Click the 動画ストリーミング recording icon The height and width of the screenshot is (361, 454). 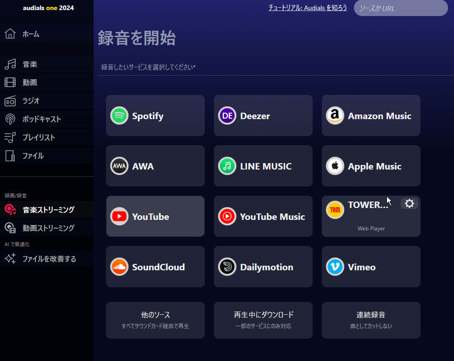10,228
